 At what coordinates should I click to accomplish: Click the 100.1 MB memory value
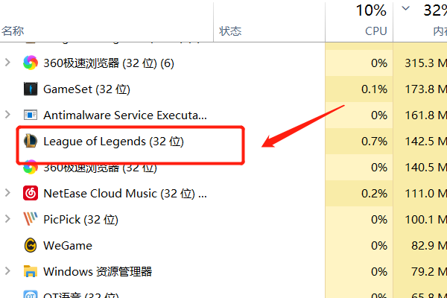[426, 220]
